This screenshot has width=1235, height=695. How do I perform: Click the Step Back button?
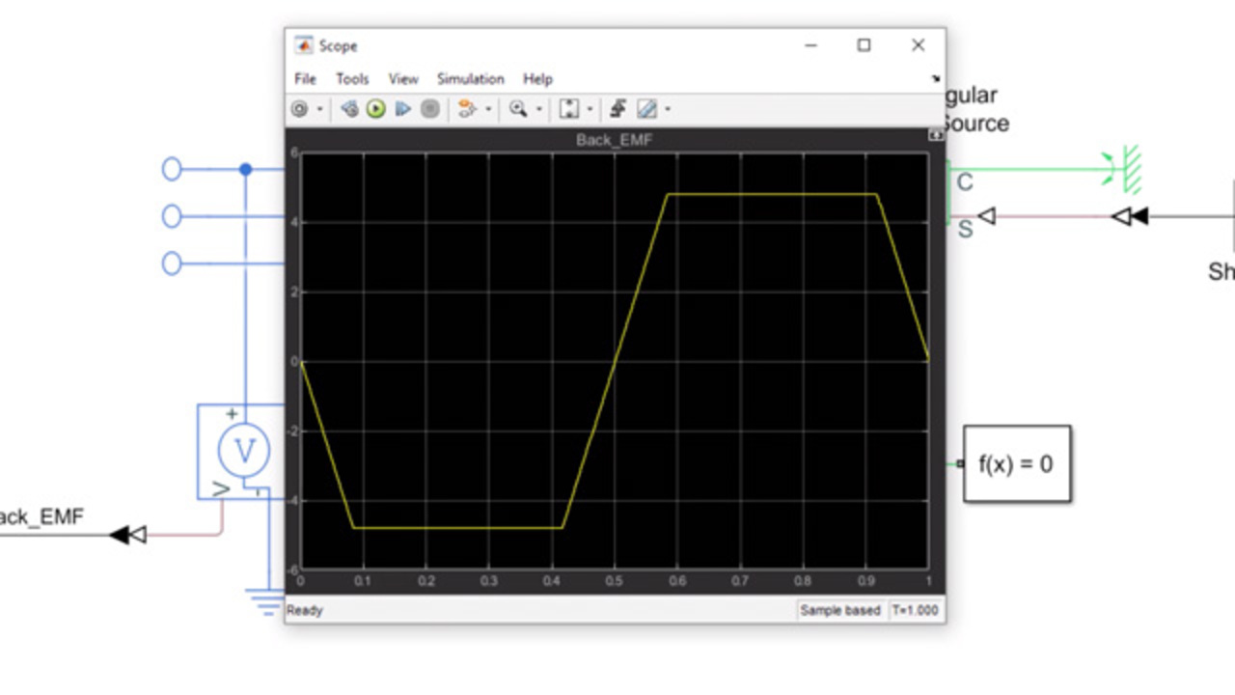pyautogui.click(x=349, y=109)
